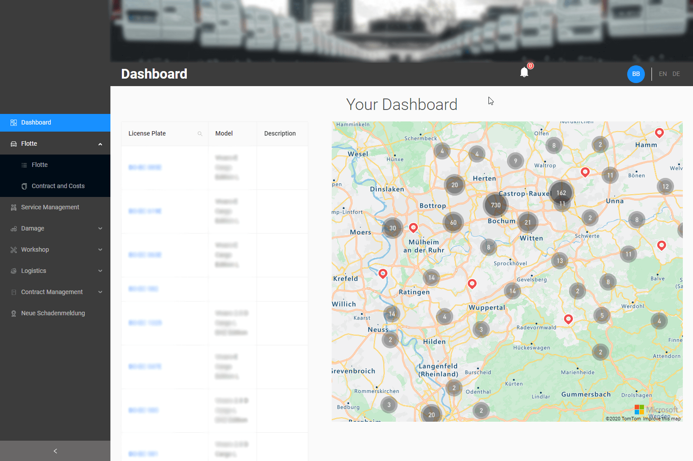Open Neue Schadenmeldung in sidebar
This screenshot has height=461, width=693.
(55, 313)
